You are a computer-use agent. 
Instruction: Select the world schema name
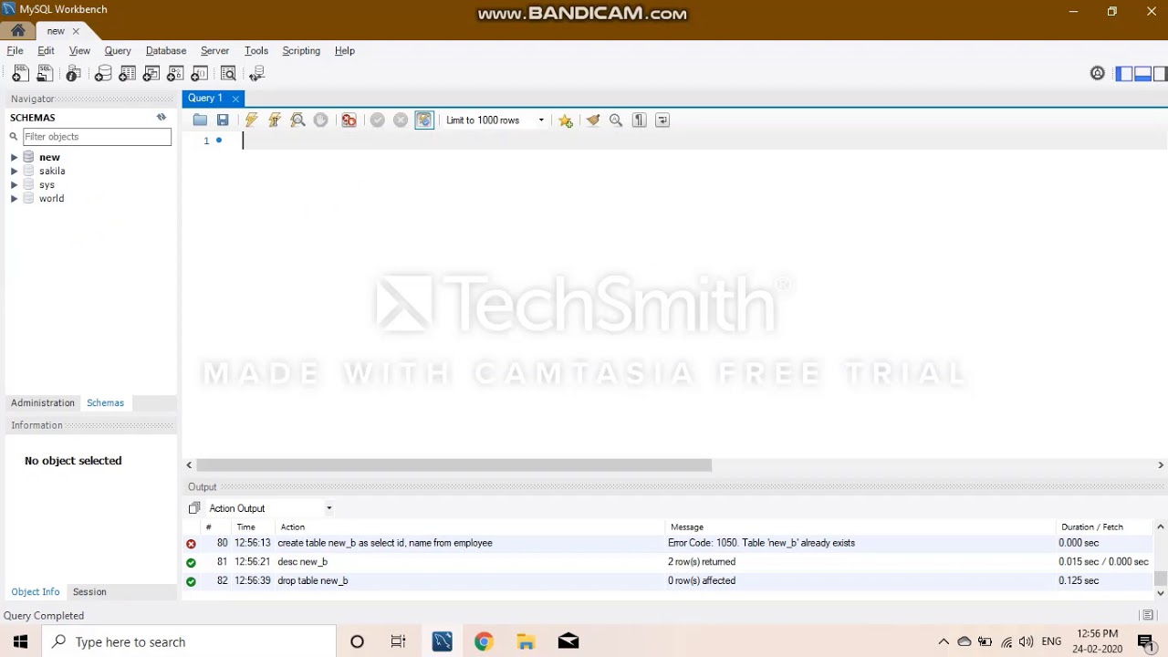click(x=51, y=199)
